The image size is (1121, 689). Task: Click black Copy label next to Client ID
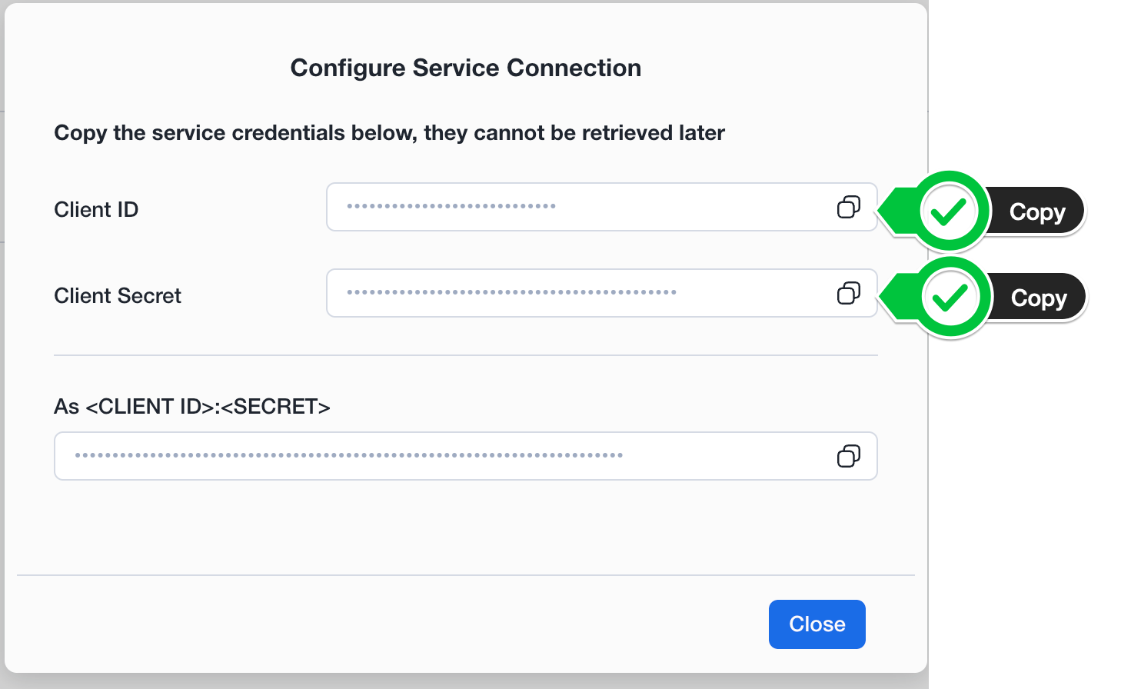[x=1037, y=211]
